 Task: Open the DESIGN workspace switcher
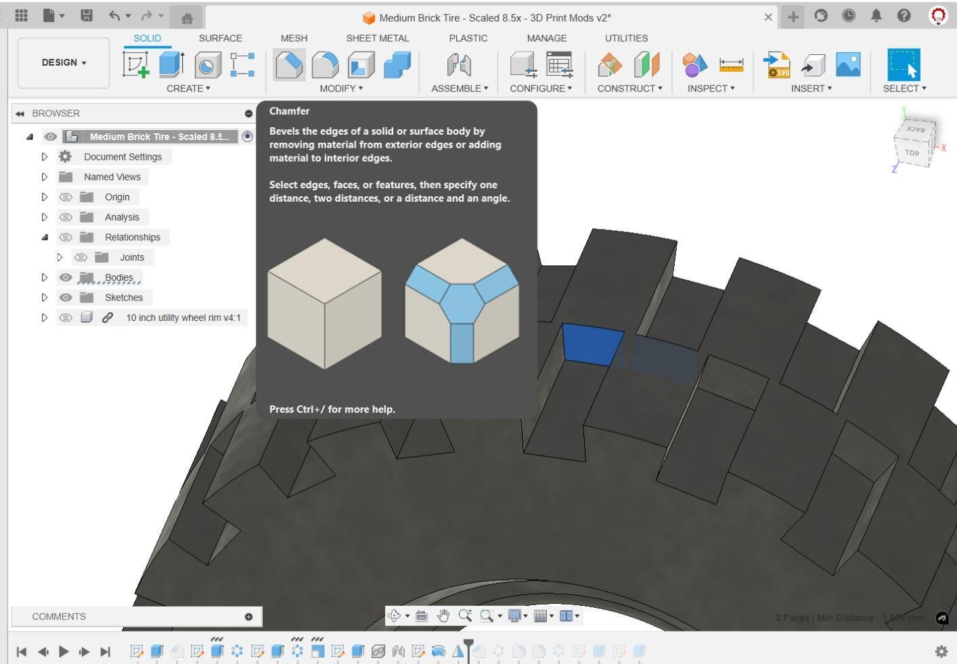pyautogui.click(x=64, y=63)
